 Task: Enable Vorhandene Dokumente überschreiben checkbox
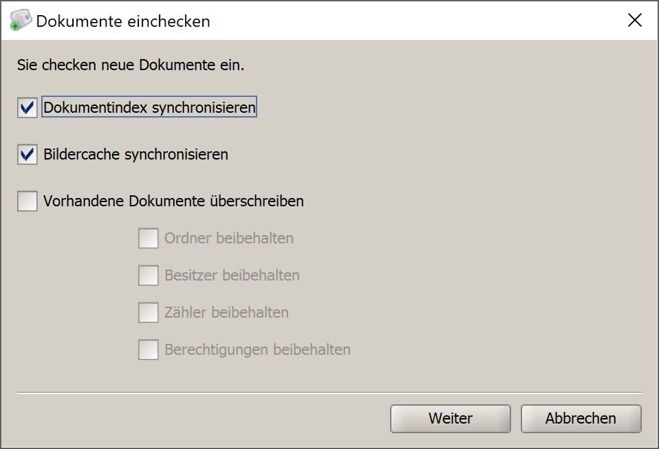pos(28,201)
